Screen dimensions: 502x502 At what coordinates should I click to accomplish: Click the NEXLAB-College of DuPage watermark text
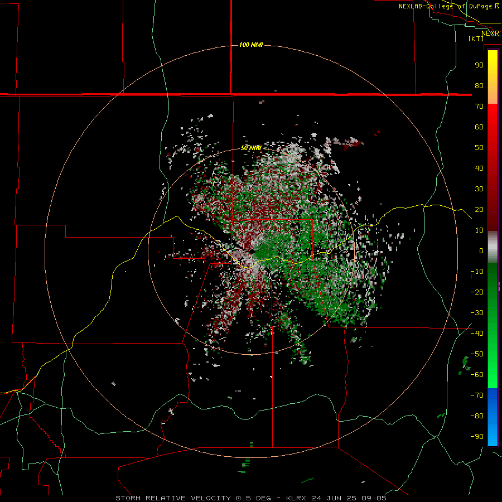[448, 6]
